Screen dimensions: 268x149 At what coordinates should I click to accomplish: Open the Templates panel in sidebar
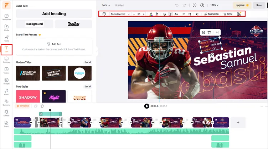(6, 17)
